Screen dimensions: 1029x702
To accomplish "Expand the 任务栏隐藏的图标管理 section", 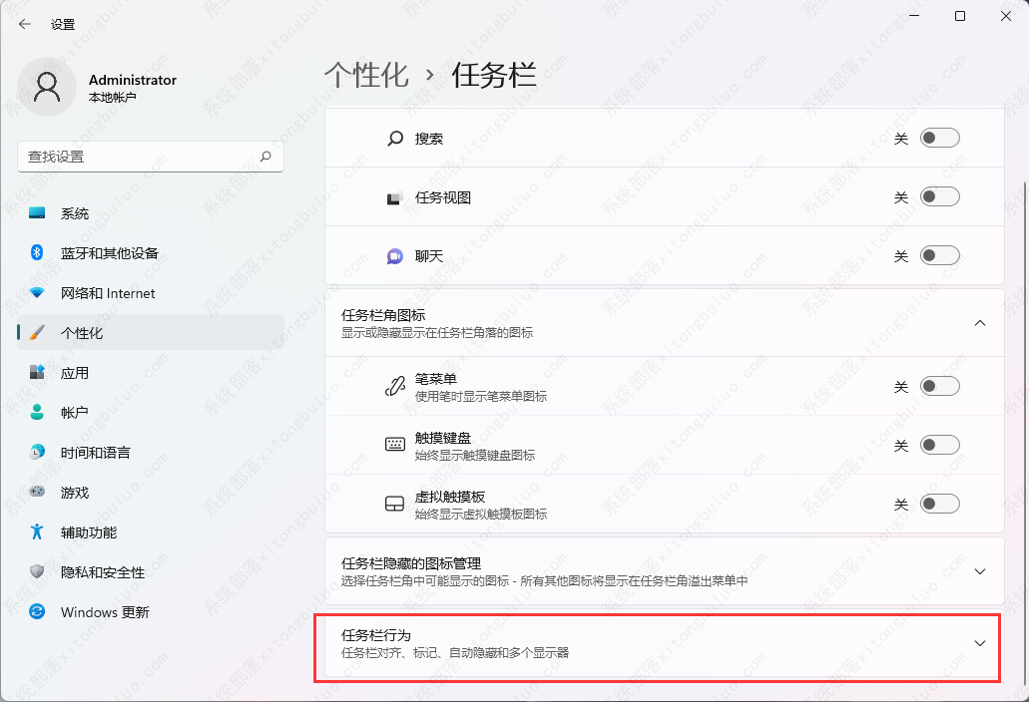I will 979,571.
